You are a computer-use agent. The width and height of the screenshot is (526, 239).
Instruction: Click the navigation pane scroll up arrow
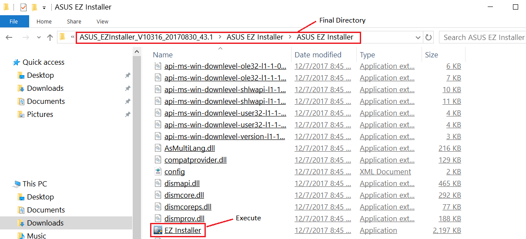(x=137, y=52)
